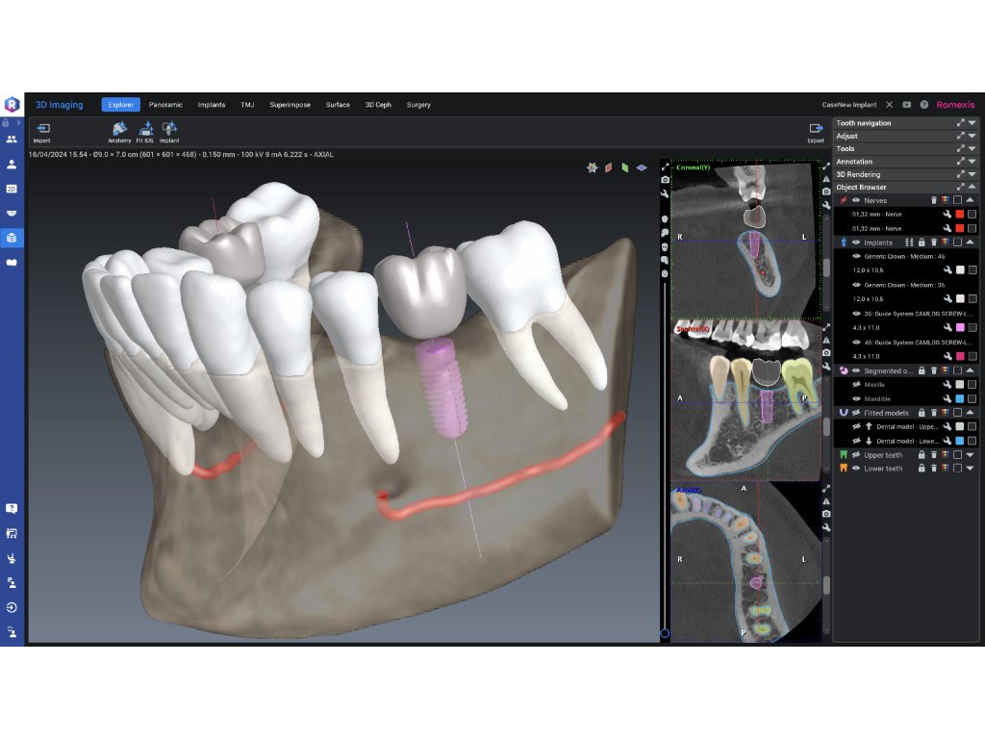
Task: Expand the Tooth navigation panel
Action: click(972, 123)
